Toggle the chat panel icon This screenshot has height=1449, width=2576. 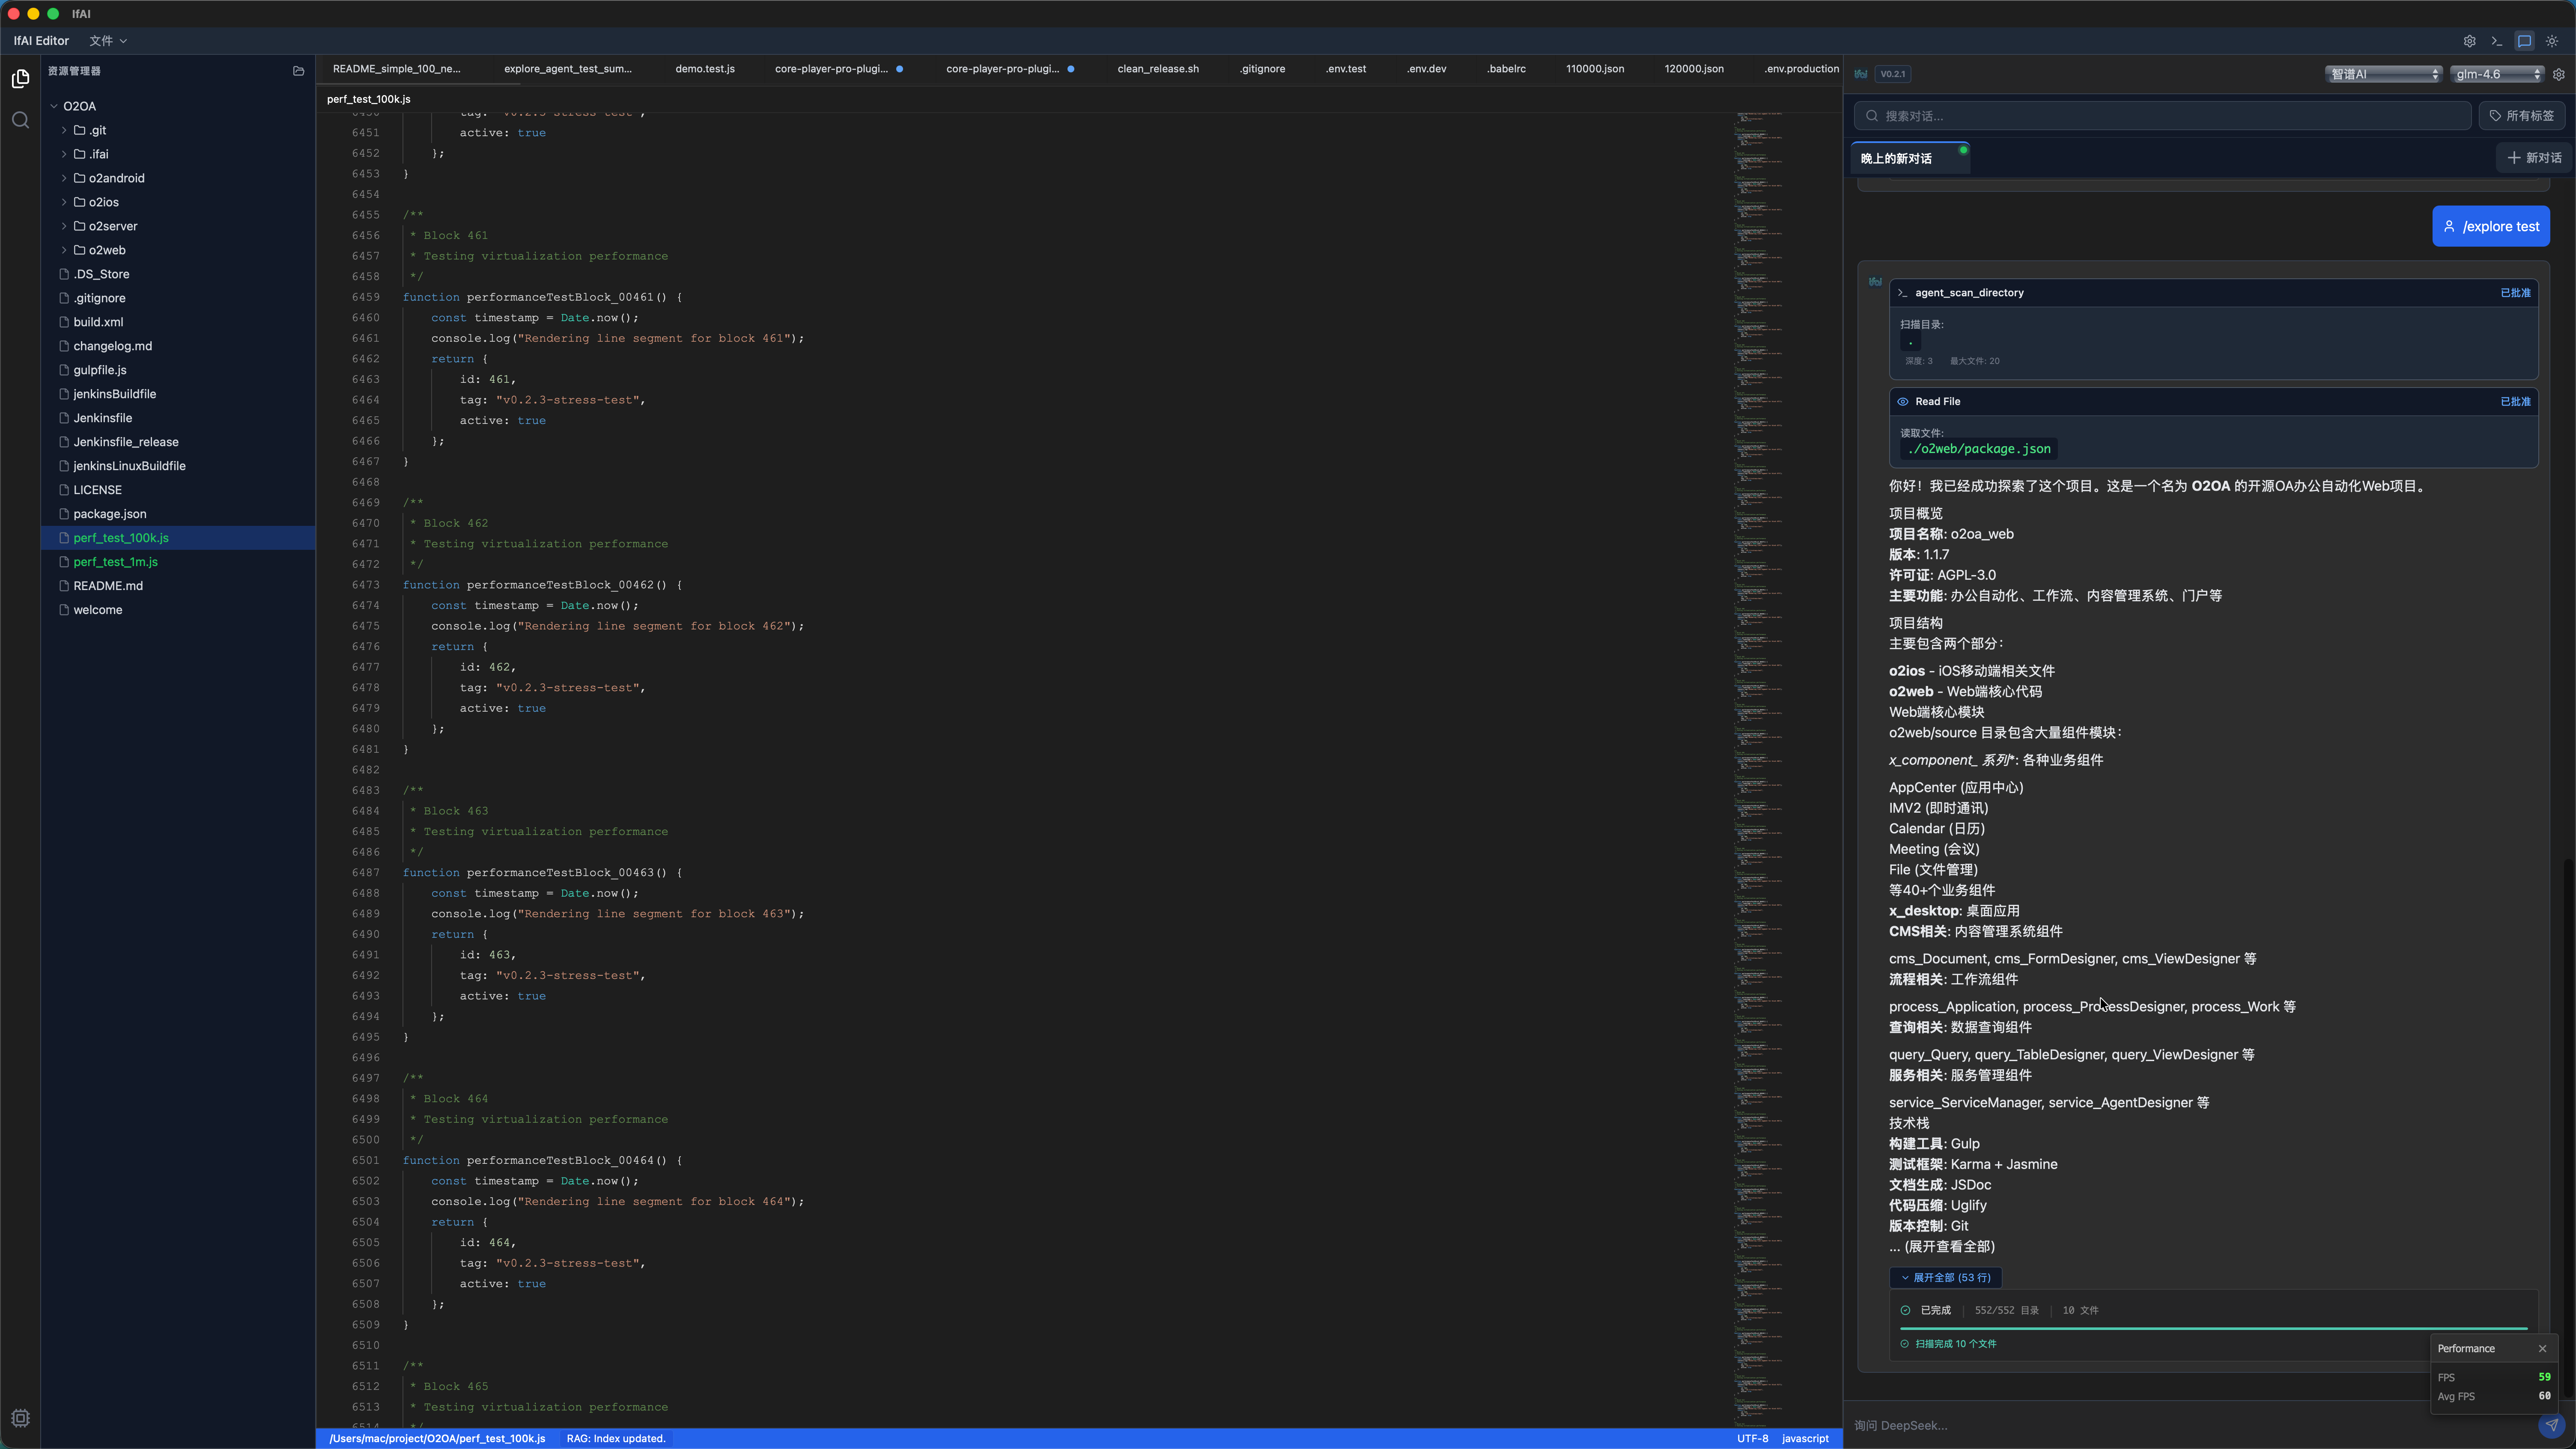(2524, 41)
